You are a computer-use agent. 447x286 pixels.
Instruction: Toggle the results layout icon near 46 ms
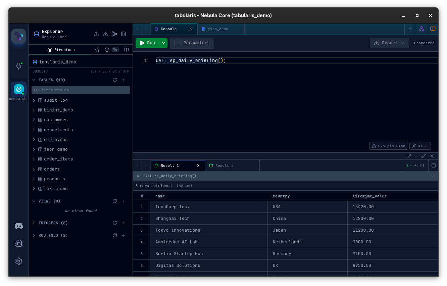coord(434,165)
